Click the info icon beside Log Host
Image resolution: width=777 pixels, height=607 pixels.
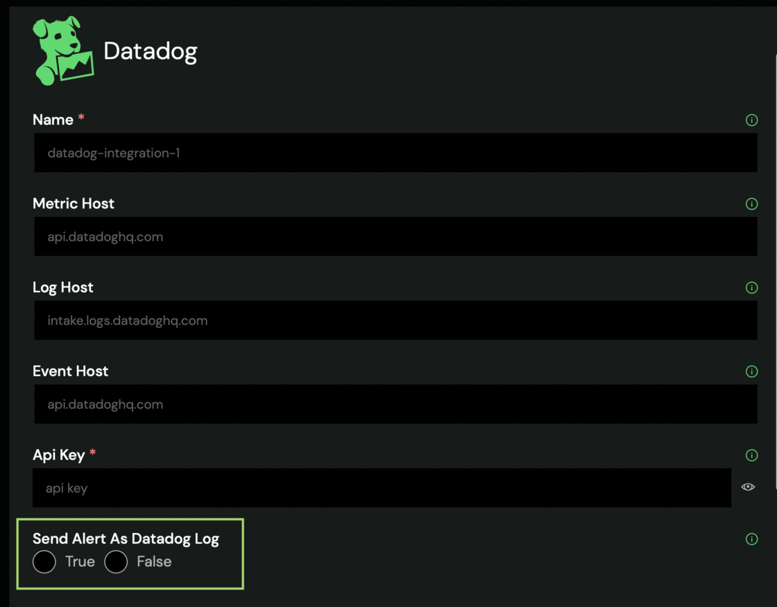pos(751,287)
